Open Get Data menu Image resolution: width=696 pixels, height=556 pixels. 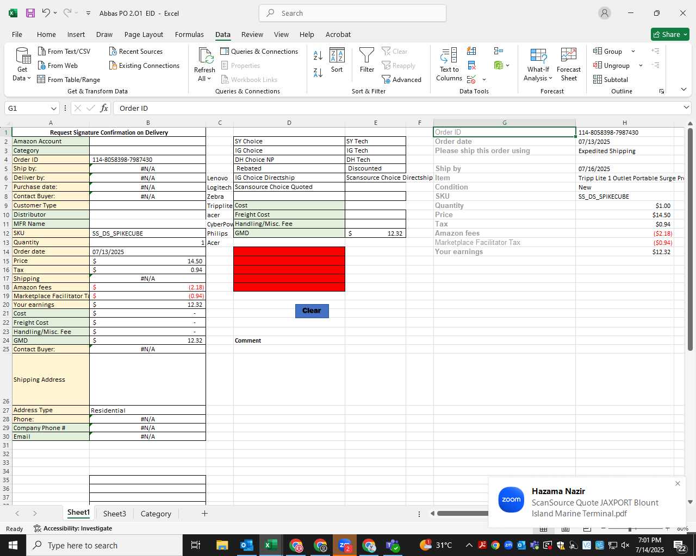coord(22,65)
